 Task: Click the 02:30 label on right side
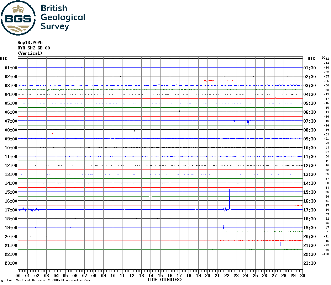pos(310,76)
